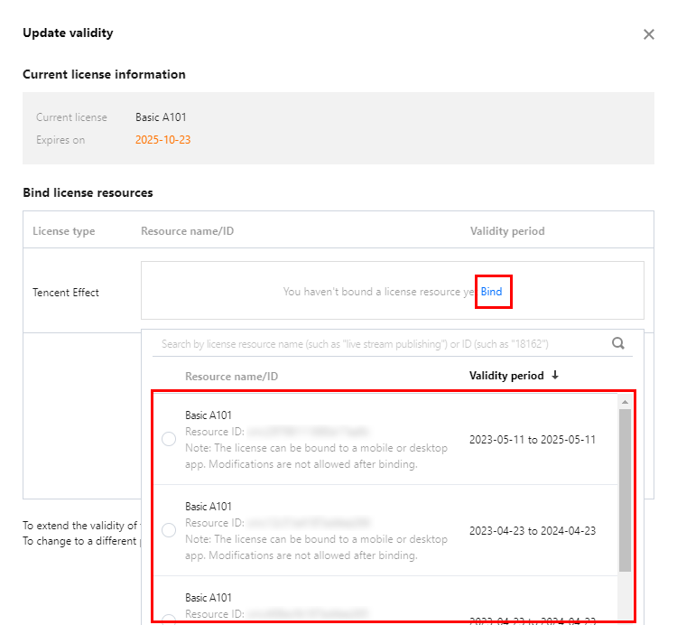Close the Update validity dialog
677x625 pixels.
click(648, 34)
